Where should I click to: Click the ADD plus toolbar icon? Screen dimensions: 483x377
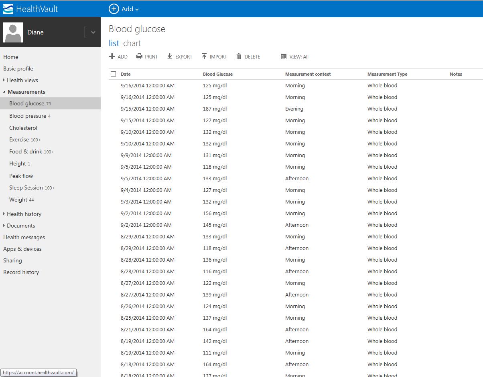coord(112,56)
